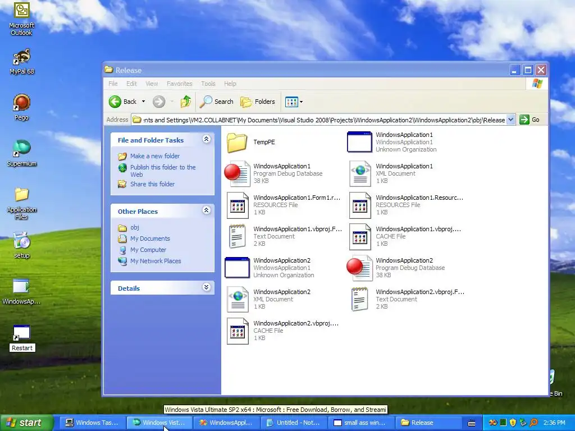The width and height of the screenshot is (575, 431).
Task: Click the magnifier tray icon
Action: pyautogui.click(x=533, y=423)
